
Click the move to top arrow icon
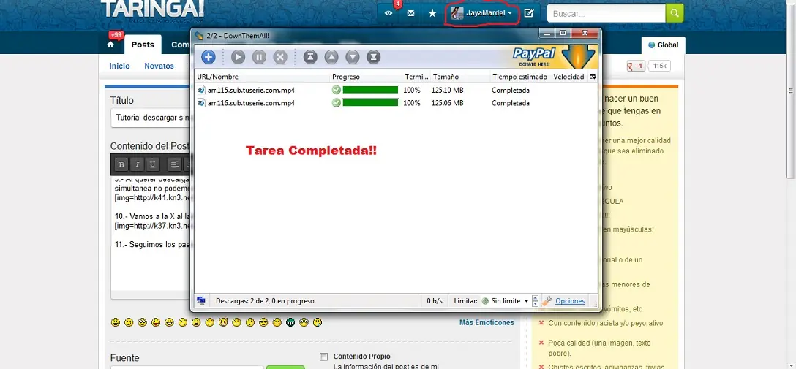coord(310,57)
